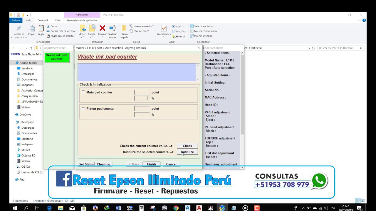The width and height of the screenshot is (376, 211).
Task: Open Chrome from the taskbar
Action: tap(176, 208)
